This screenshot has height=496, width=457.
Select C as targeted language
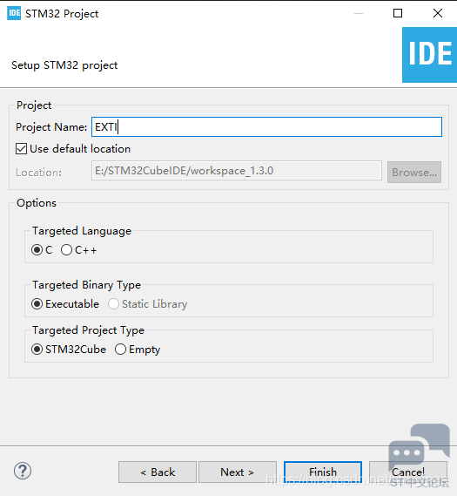(37, 250)
